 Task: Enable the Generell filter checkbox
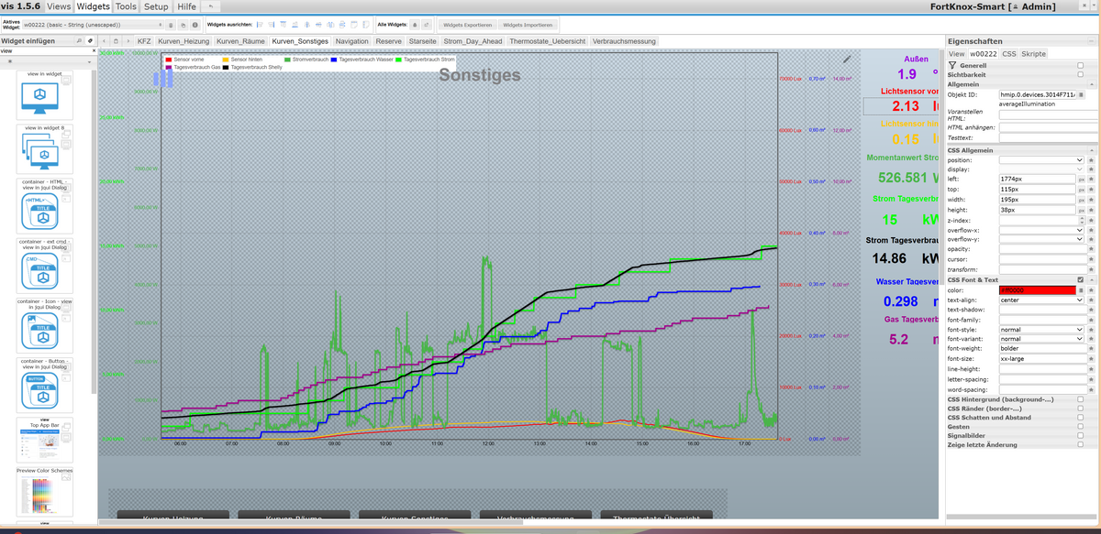coord(1080,65)
